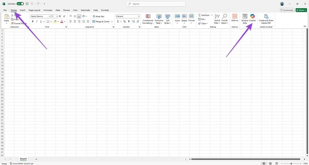Open the Page Layout tab
309x165 pixels.
click(34, 10)
